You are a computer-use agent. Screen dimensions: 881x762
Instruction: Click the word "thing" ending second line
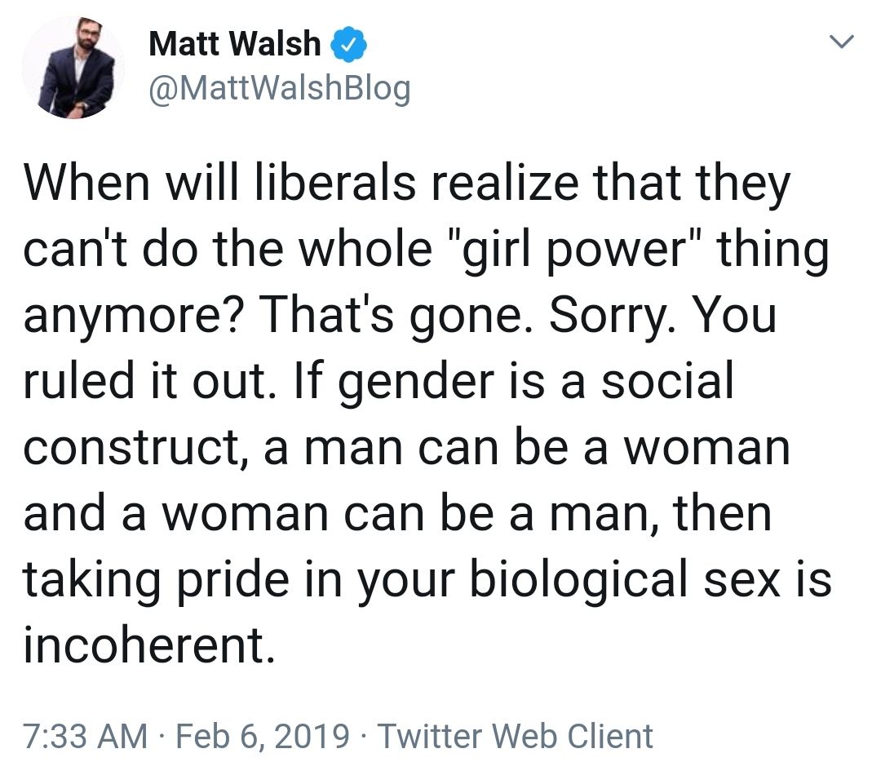click(773, 249)
